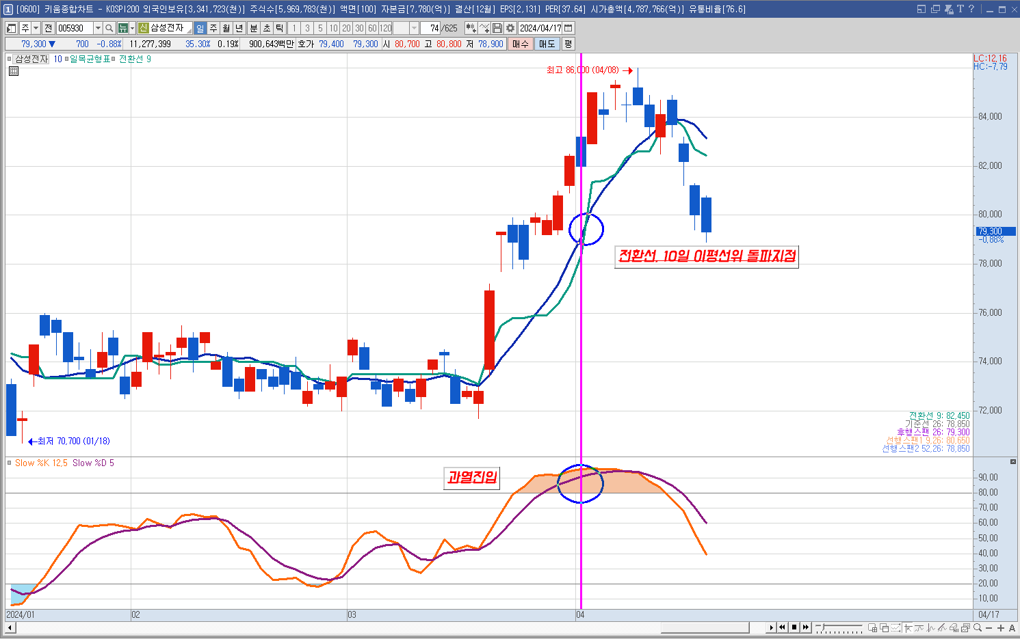Click the add-indicator candlestick icon in toolbar
The height and width of the screenshot is (639, 1020).
(x=471, y=28)
